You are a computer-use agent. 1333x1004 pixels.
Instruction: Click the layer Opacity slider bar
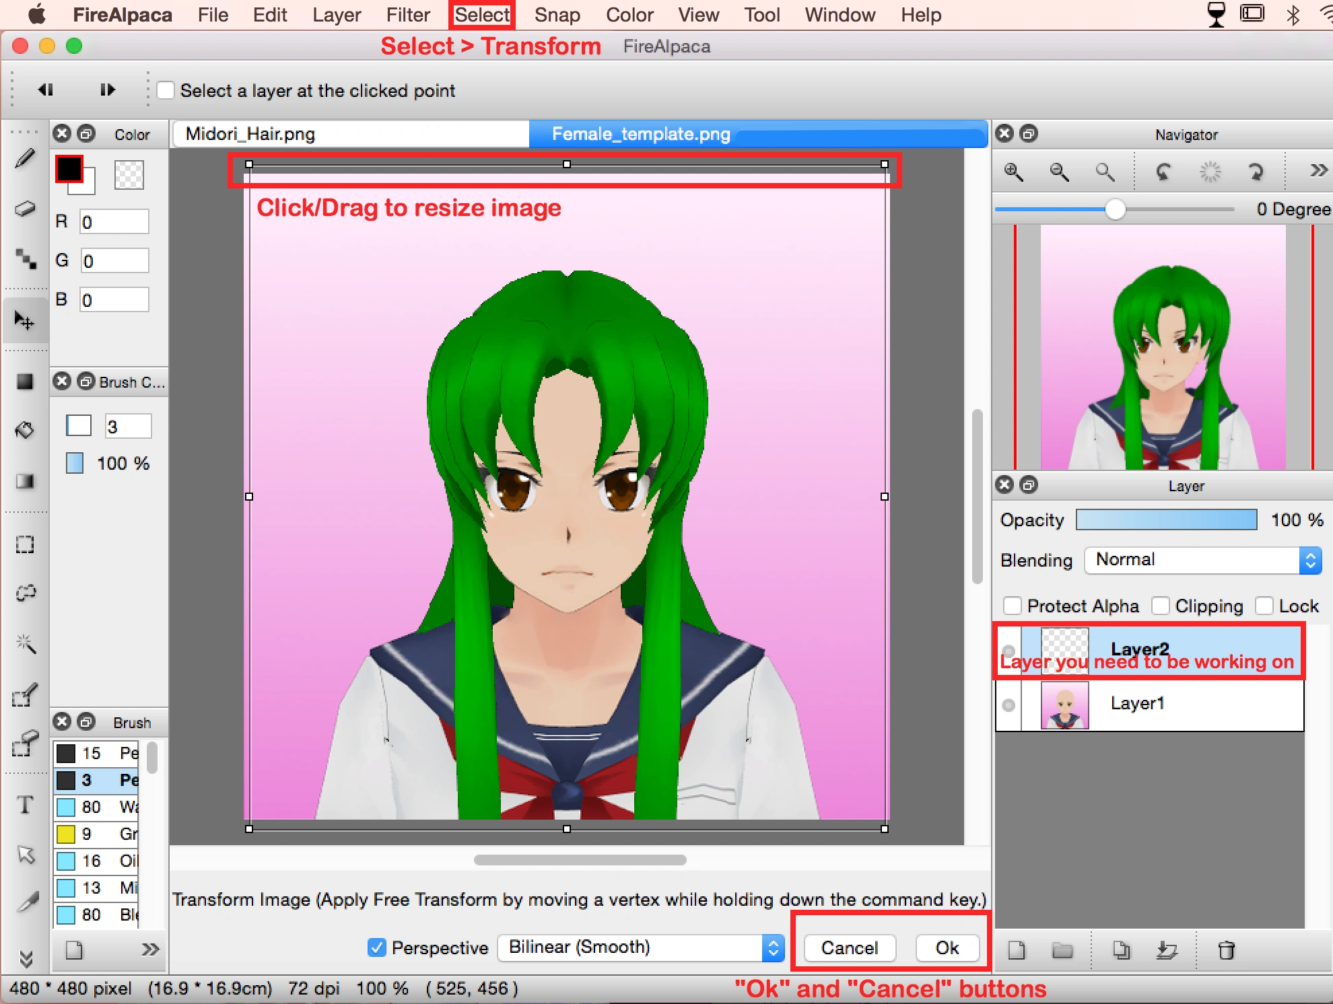(1166, 519)
